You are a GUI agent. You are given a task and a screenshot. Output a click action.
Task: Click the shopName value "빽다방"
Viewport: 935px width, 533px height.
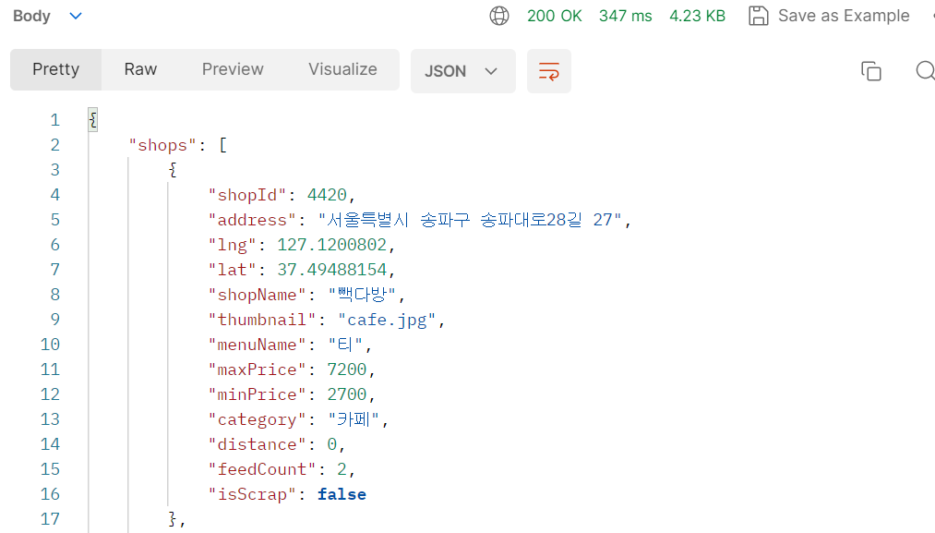click(362, 295)
